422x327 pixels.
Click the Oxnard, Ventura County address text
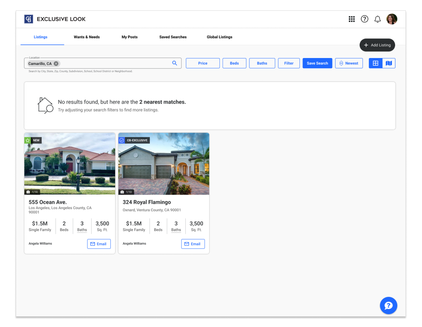[x=152, y=210]
